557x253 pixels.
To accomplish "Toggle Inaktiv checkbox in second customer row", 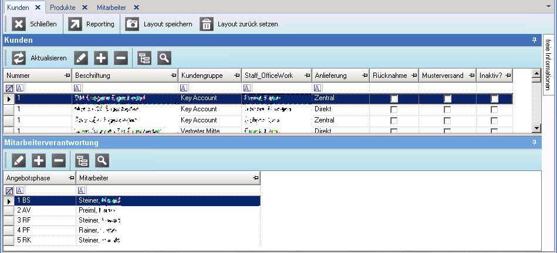I will click(494, 110).
